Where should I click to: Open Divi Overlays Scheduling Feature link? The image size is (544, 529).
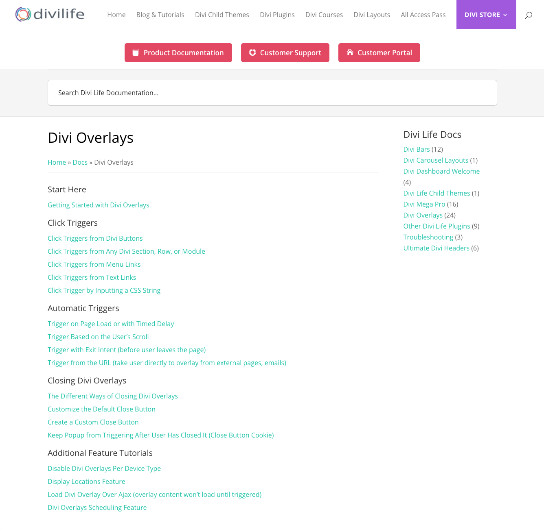coord(97,507)
